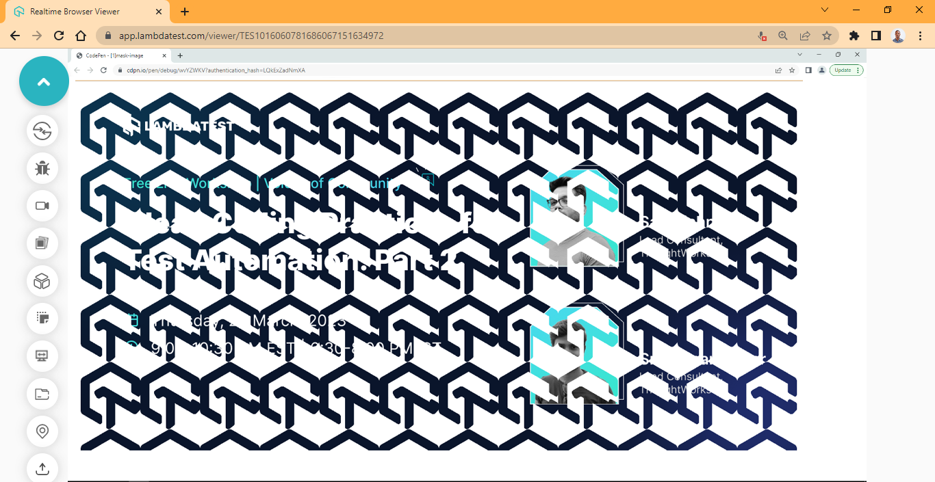The height and width of the screenshot is (482, 935).
Task: Go forward in the inner remote browser
Action: [x=90, y=70]
